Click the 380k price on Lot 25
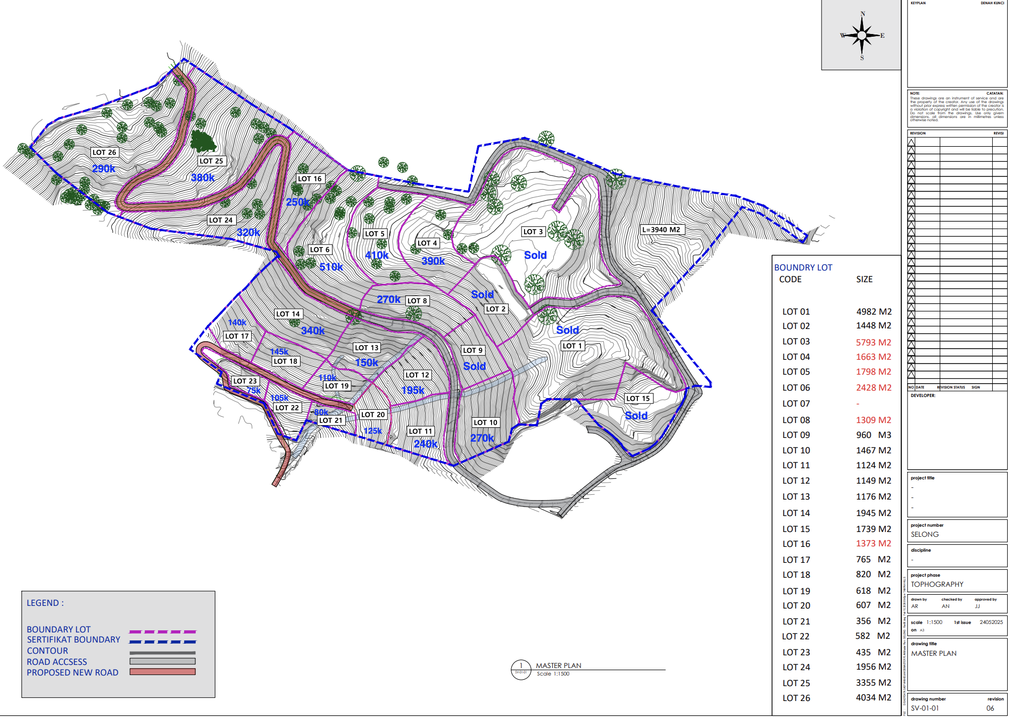Viewport: 1013px width, 726px height. (x=203, y=178)
